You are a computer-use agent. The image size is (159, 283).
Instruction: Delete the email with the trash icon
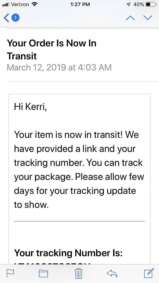click(79, 273)
